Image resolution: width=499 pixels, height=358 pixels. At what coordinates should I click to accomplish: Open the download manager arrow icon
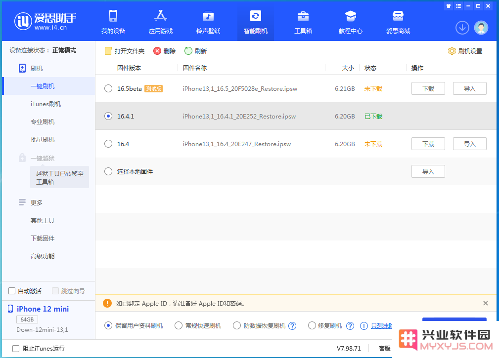(x=462, y=28)
